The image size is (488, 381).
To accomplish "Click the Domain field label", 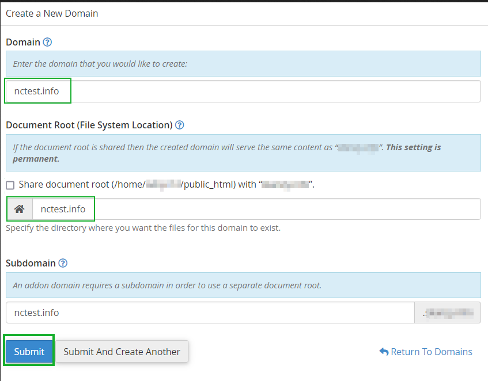I will [23, 42].
